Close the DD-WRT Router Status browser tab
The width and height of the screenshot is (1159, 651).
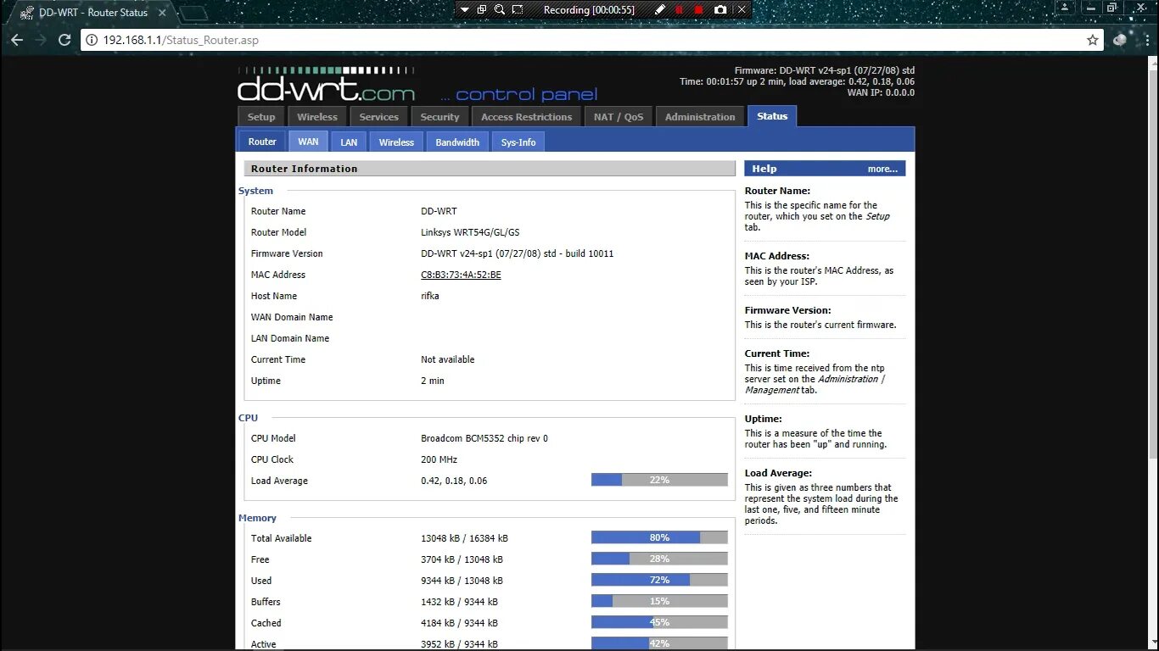tap(162, 13)
